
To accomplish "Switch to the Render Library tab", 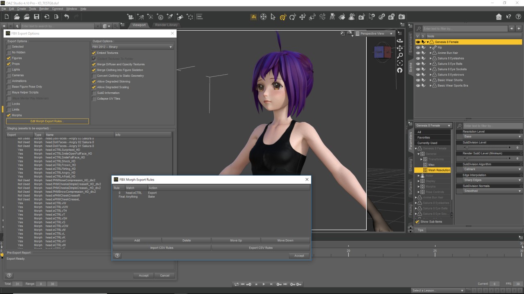I will [x=166, y=25].
